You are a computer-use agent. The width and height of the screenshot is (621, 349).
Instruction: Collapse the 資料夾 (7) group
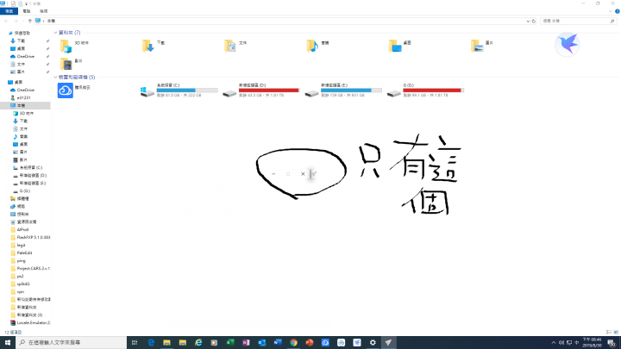coord(55,33)
